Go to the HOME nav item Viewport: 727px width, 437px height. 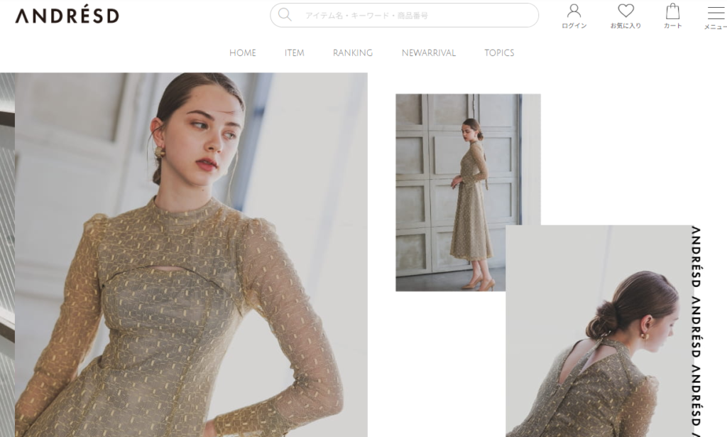pos(243,53)
